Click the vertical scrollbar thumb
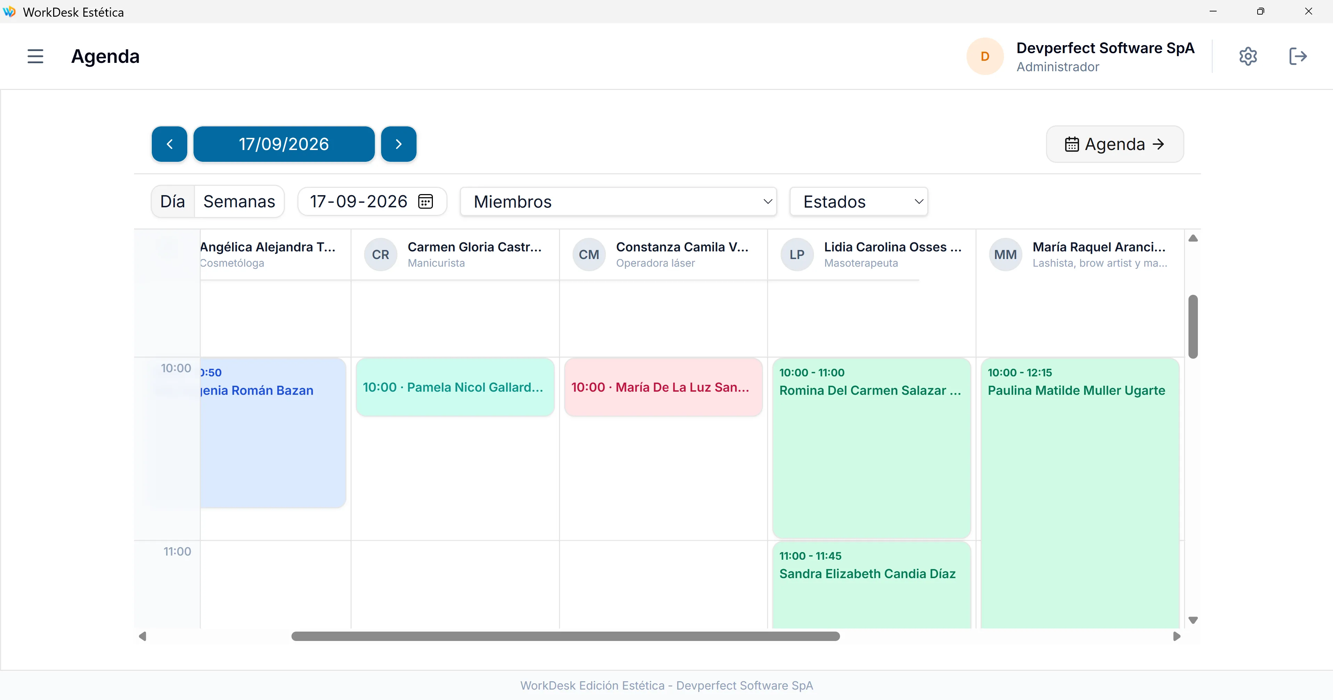This screenshot has width=1333, height=700. point(1193,326)
